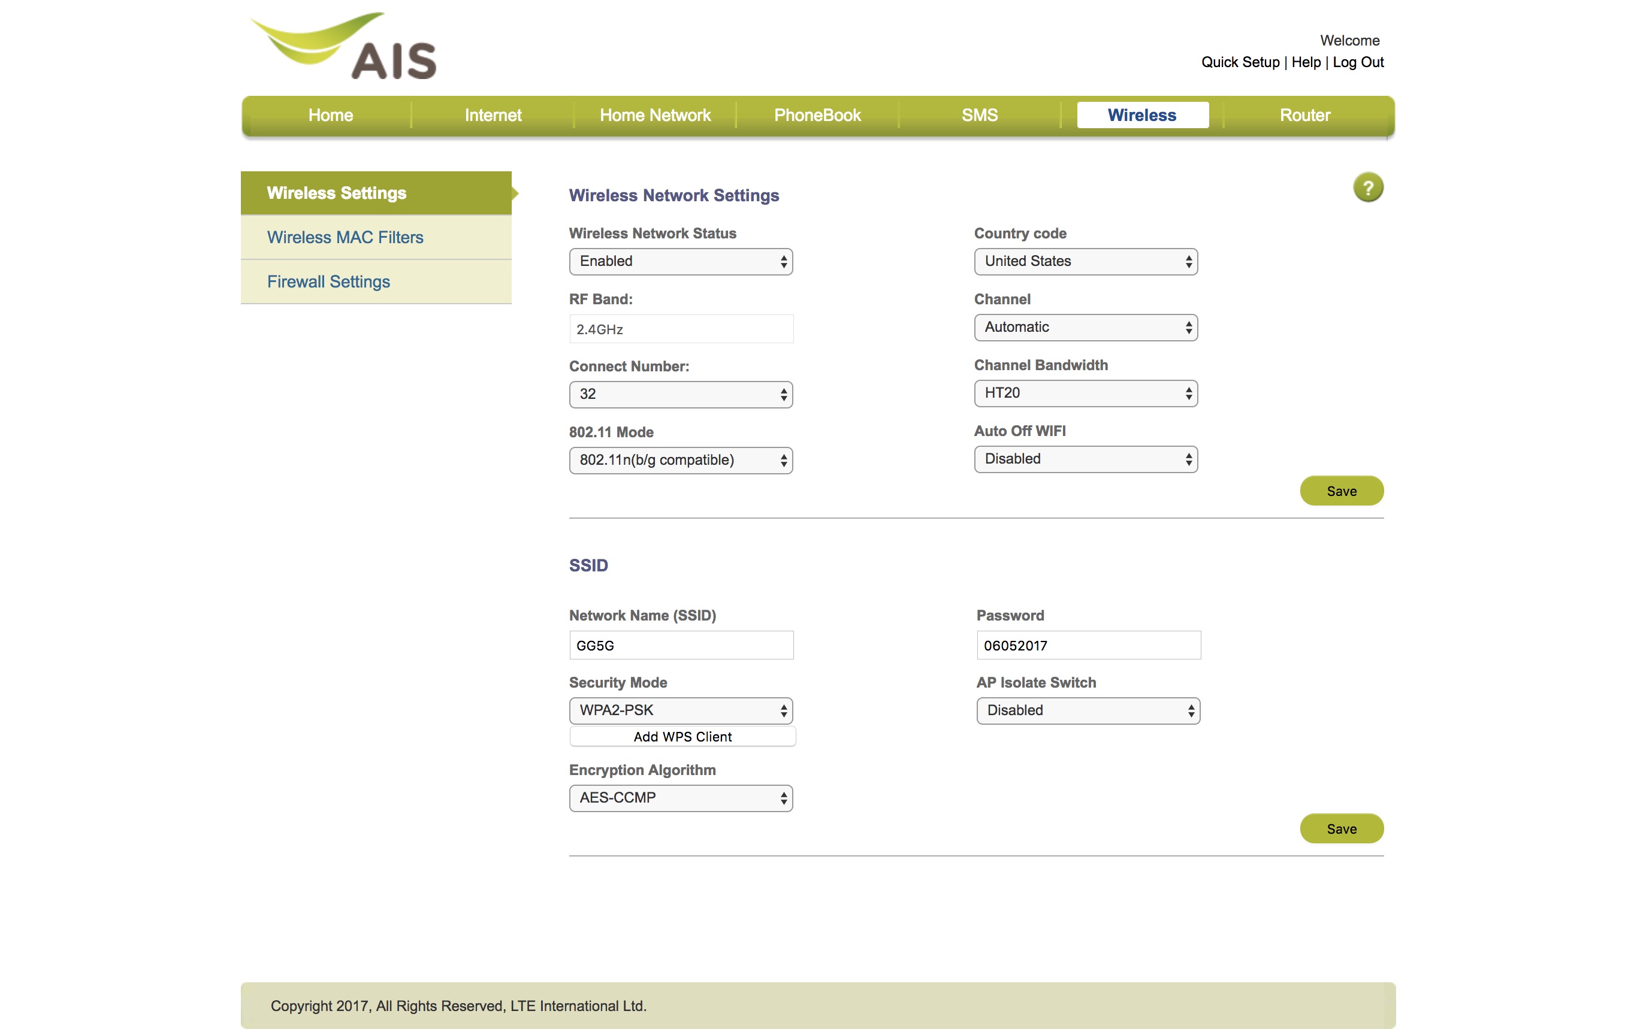Open the SMS tab

pyautogui.click(x=979, y=116)
